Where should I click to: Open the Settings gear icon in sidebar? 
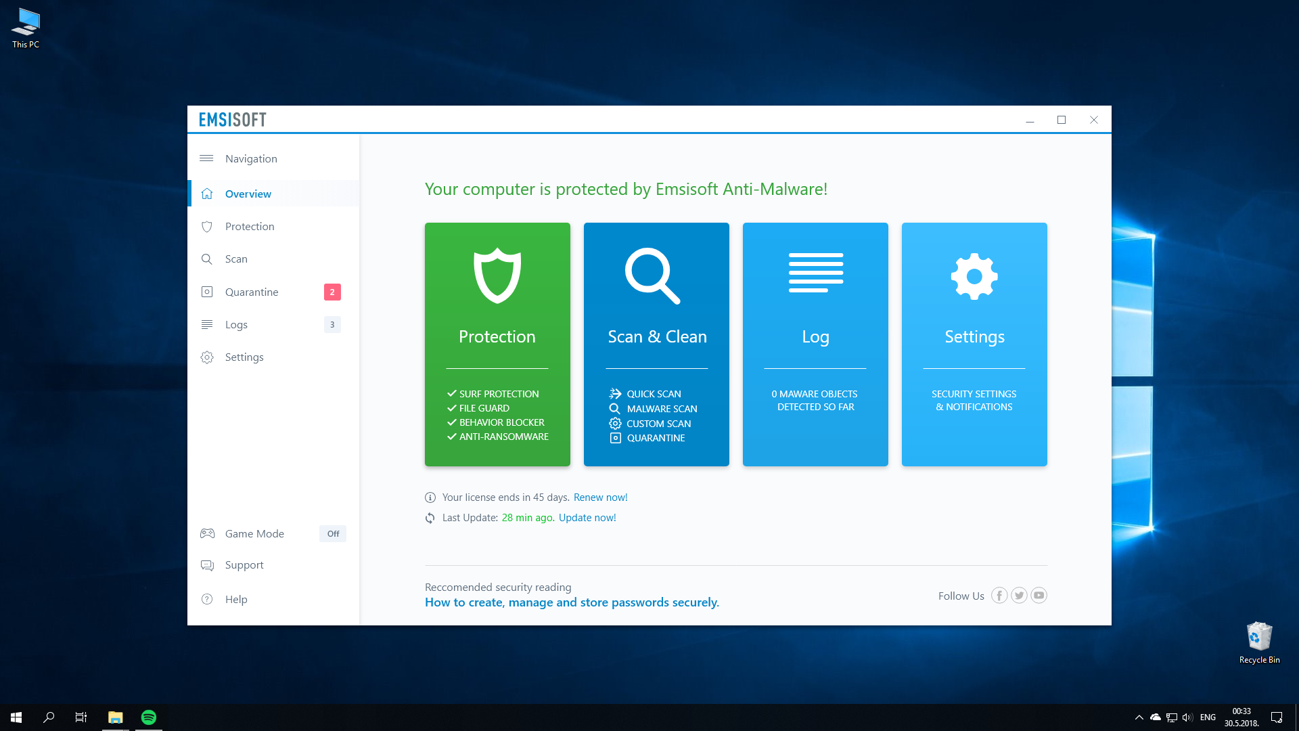click(207, 357)
